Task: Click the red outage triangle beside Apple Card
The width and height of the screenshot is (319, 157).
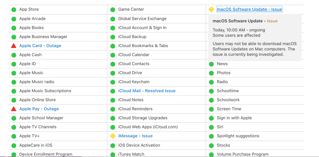Action: pyautogui.click(x=14, y=46)
